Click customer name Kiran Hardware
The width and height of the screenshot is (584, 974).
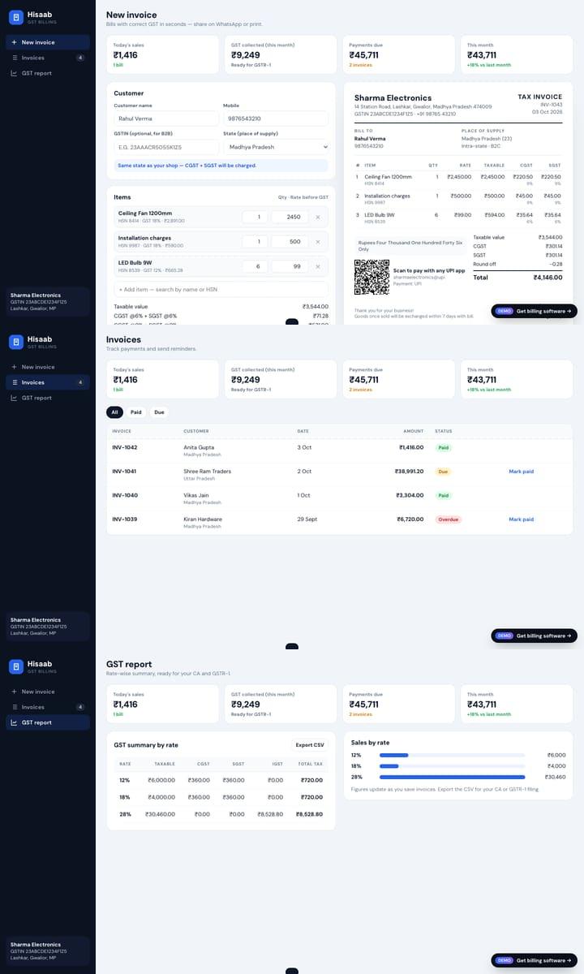[x=203, y=519]
